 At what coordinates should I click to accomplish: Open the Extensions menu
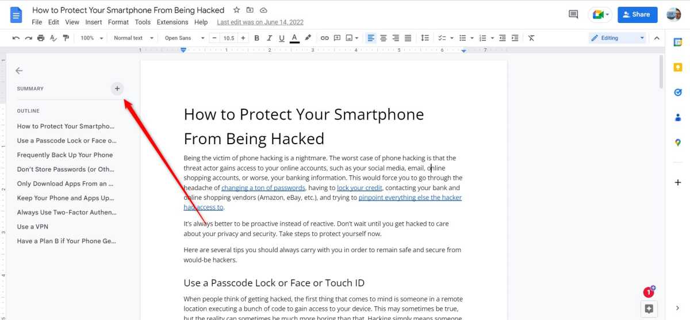point(172,22)
